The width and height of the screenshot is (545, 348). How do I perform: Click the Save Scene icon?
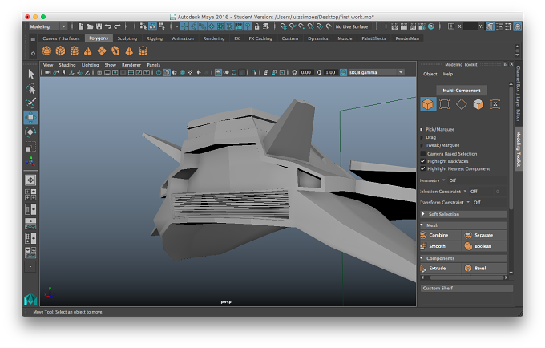[99, 26]
